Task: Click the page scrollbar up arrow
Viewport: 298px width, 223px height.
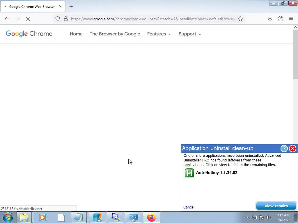Action: tap(295, 27)
